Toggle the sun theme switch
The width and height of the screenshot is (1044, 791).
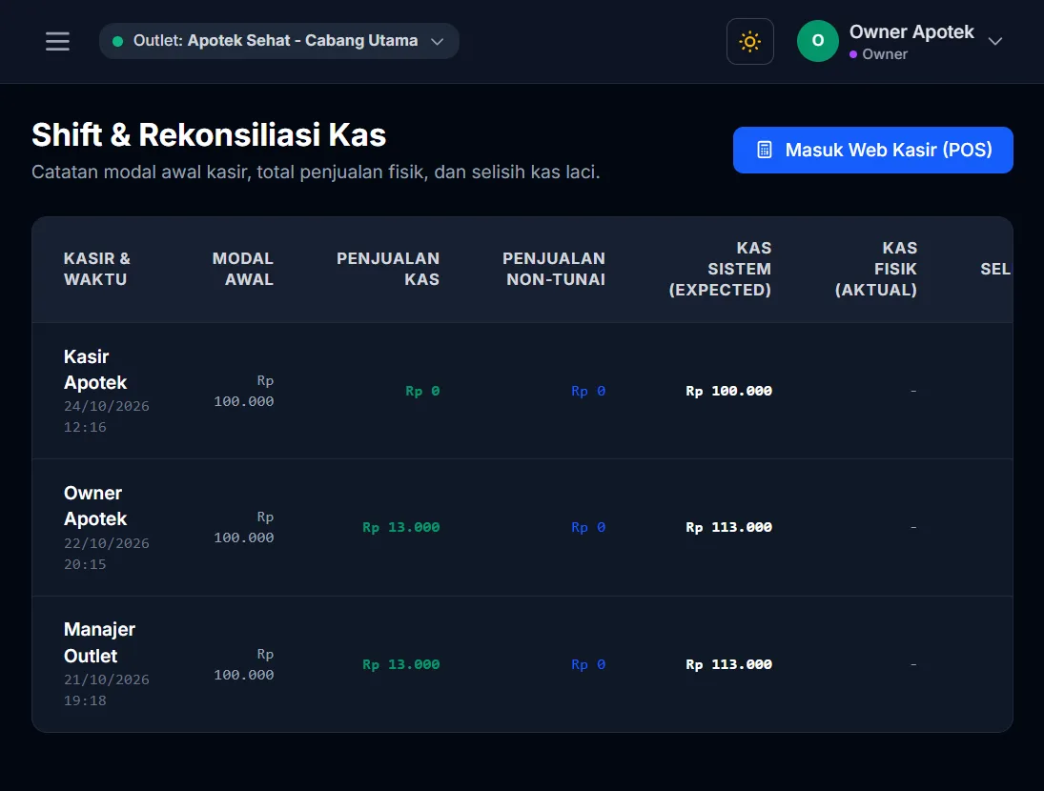point(749,41)
